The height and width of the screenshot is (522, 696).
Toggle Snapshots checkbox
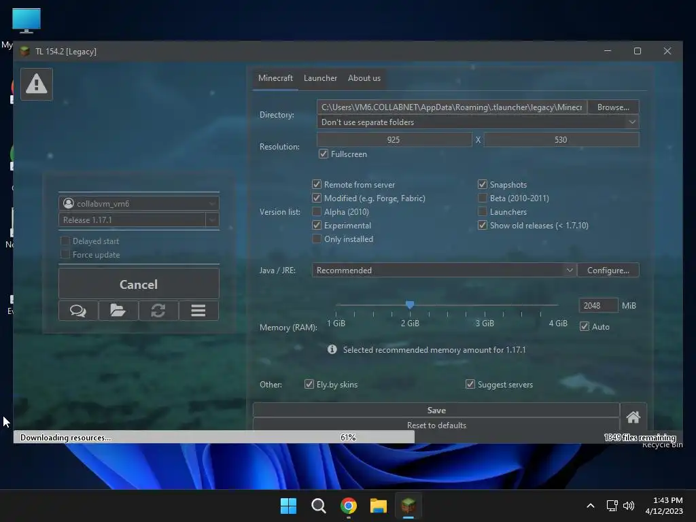(483, 184)
